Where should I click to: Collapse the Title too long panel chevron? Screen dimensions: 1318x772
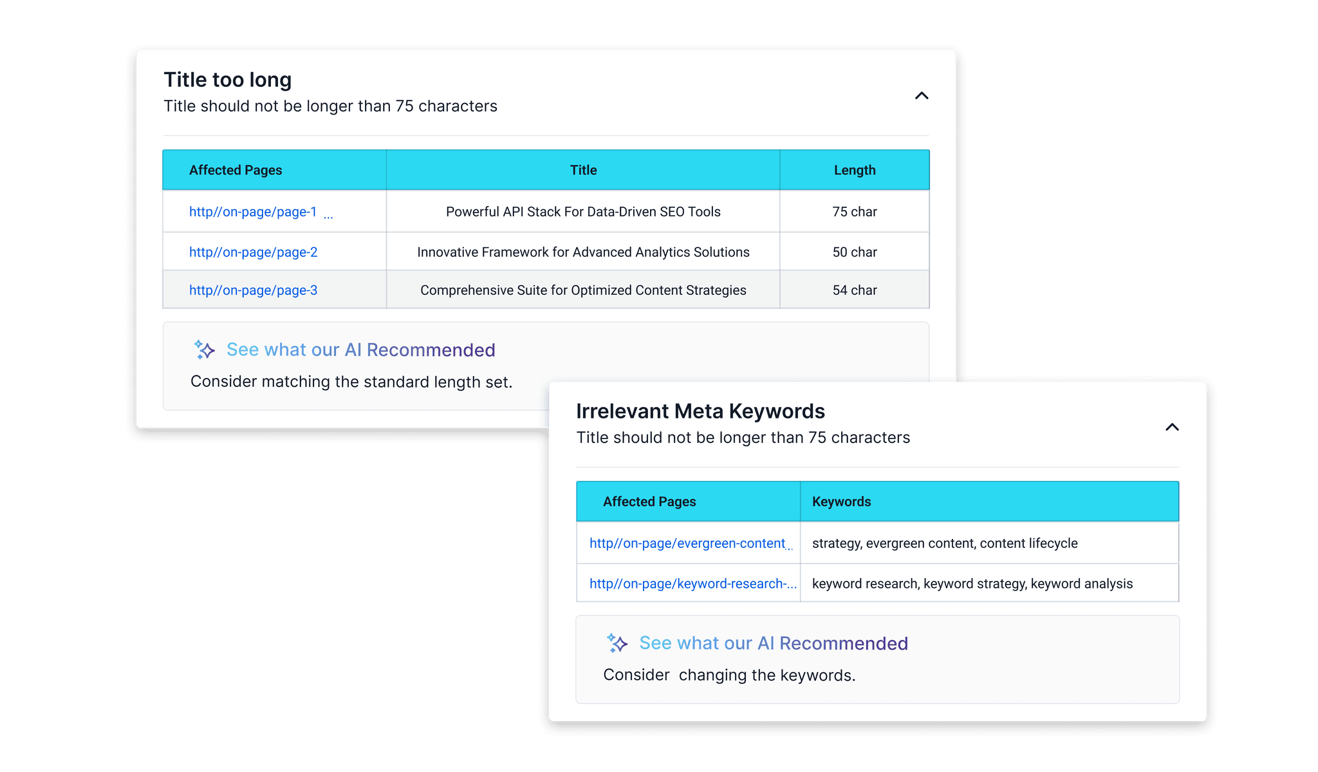click(922, 96)
